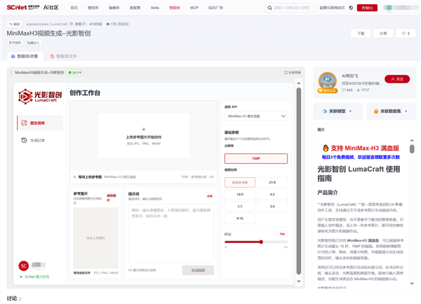Click the history clock icon in sidebar
This screenshot has width=421, height=304.
click(24, 140)
